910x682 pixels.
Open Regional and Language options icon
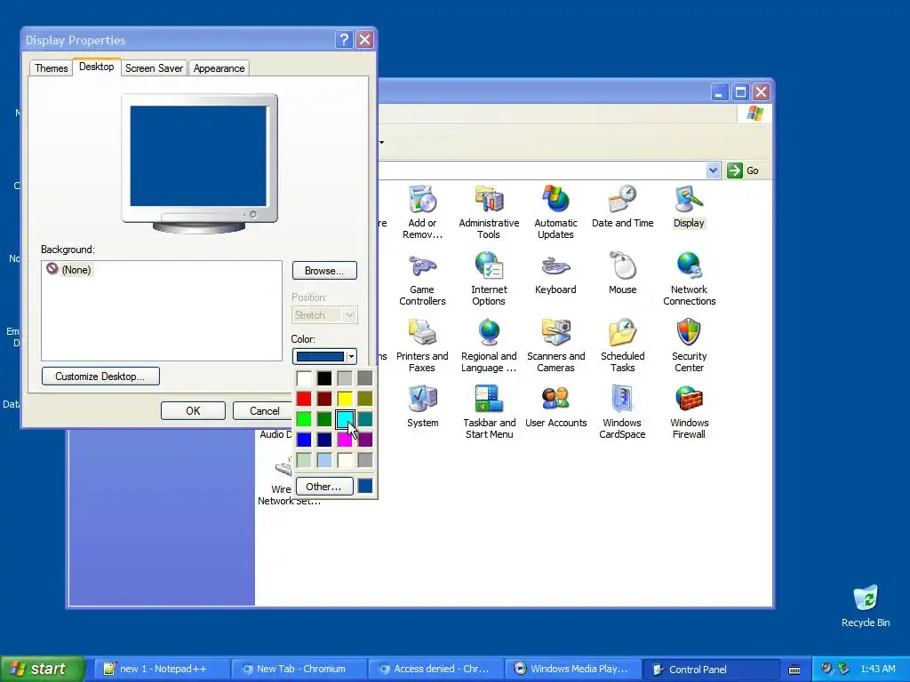[489, 345]
